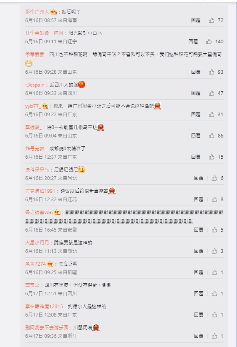Open profile of 别问我去不去游乐园

[x=47, y=328]
